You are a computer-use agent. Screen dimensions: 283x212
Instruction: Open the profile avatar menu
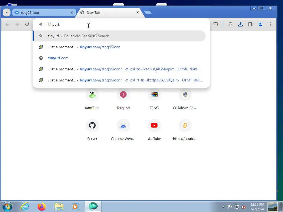(x=260, y=24)
